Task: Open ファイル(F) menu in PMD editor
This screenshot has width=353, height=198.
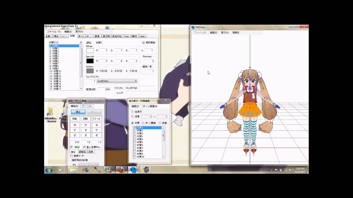Action: [54, 32]
